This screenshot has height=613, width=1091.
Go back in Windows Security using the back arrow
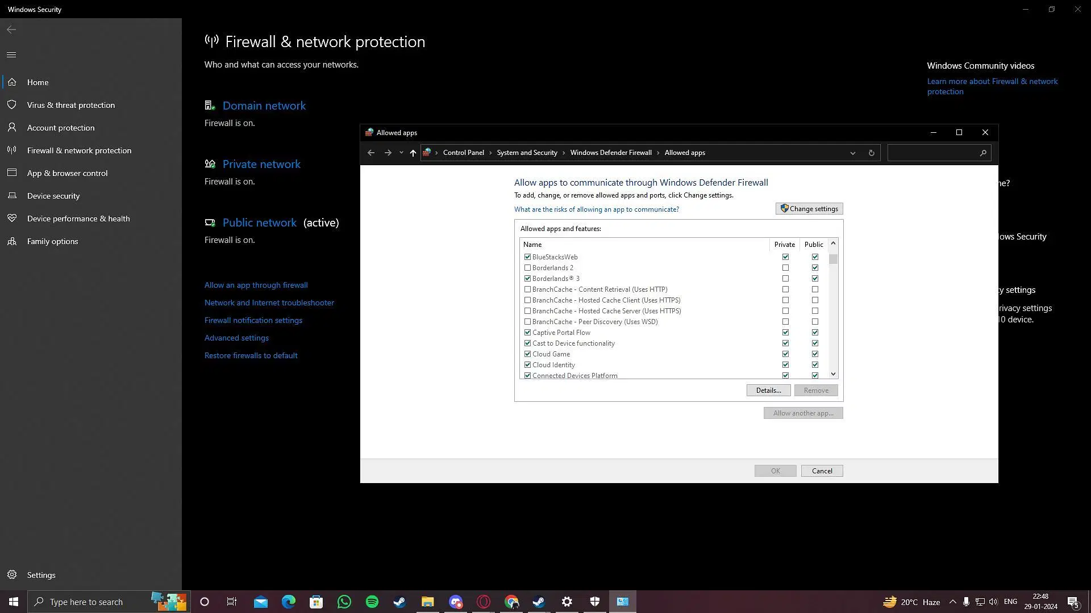[11, 30]
